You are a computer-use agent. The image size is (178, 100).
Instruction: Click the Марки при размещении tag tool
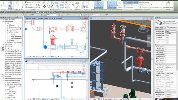point(168,5)
